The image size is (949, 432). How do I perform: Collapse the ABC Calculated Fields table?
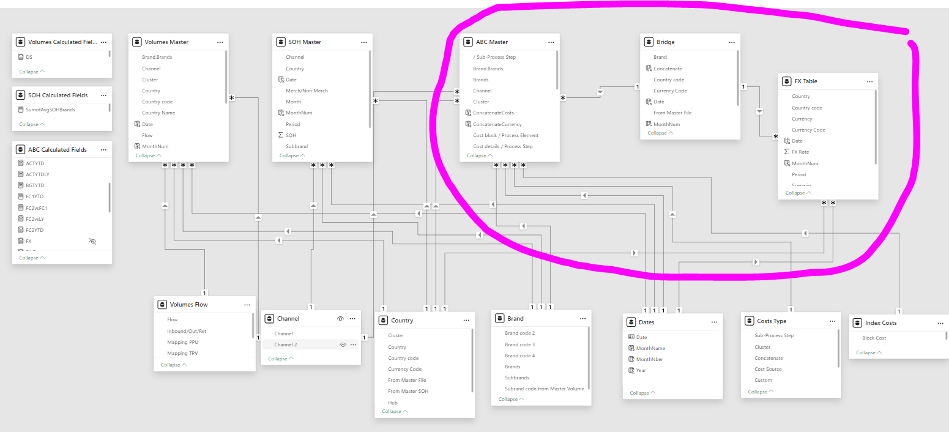click(31, 258)
